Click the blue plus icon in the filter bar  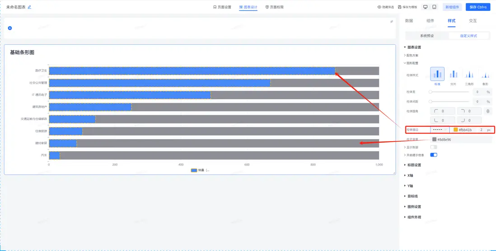coord(10,28)
